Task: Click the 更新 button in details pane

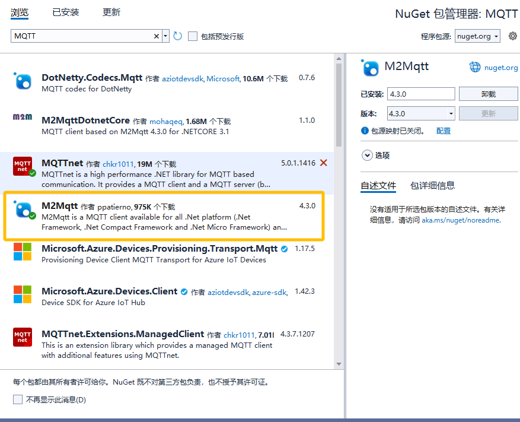Action: pyautogui.click(x=488, y=113)
